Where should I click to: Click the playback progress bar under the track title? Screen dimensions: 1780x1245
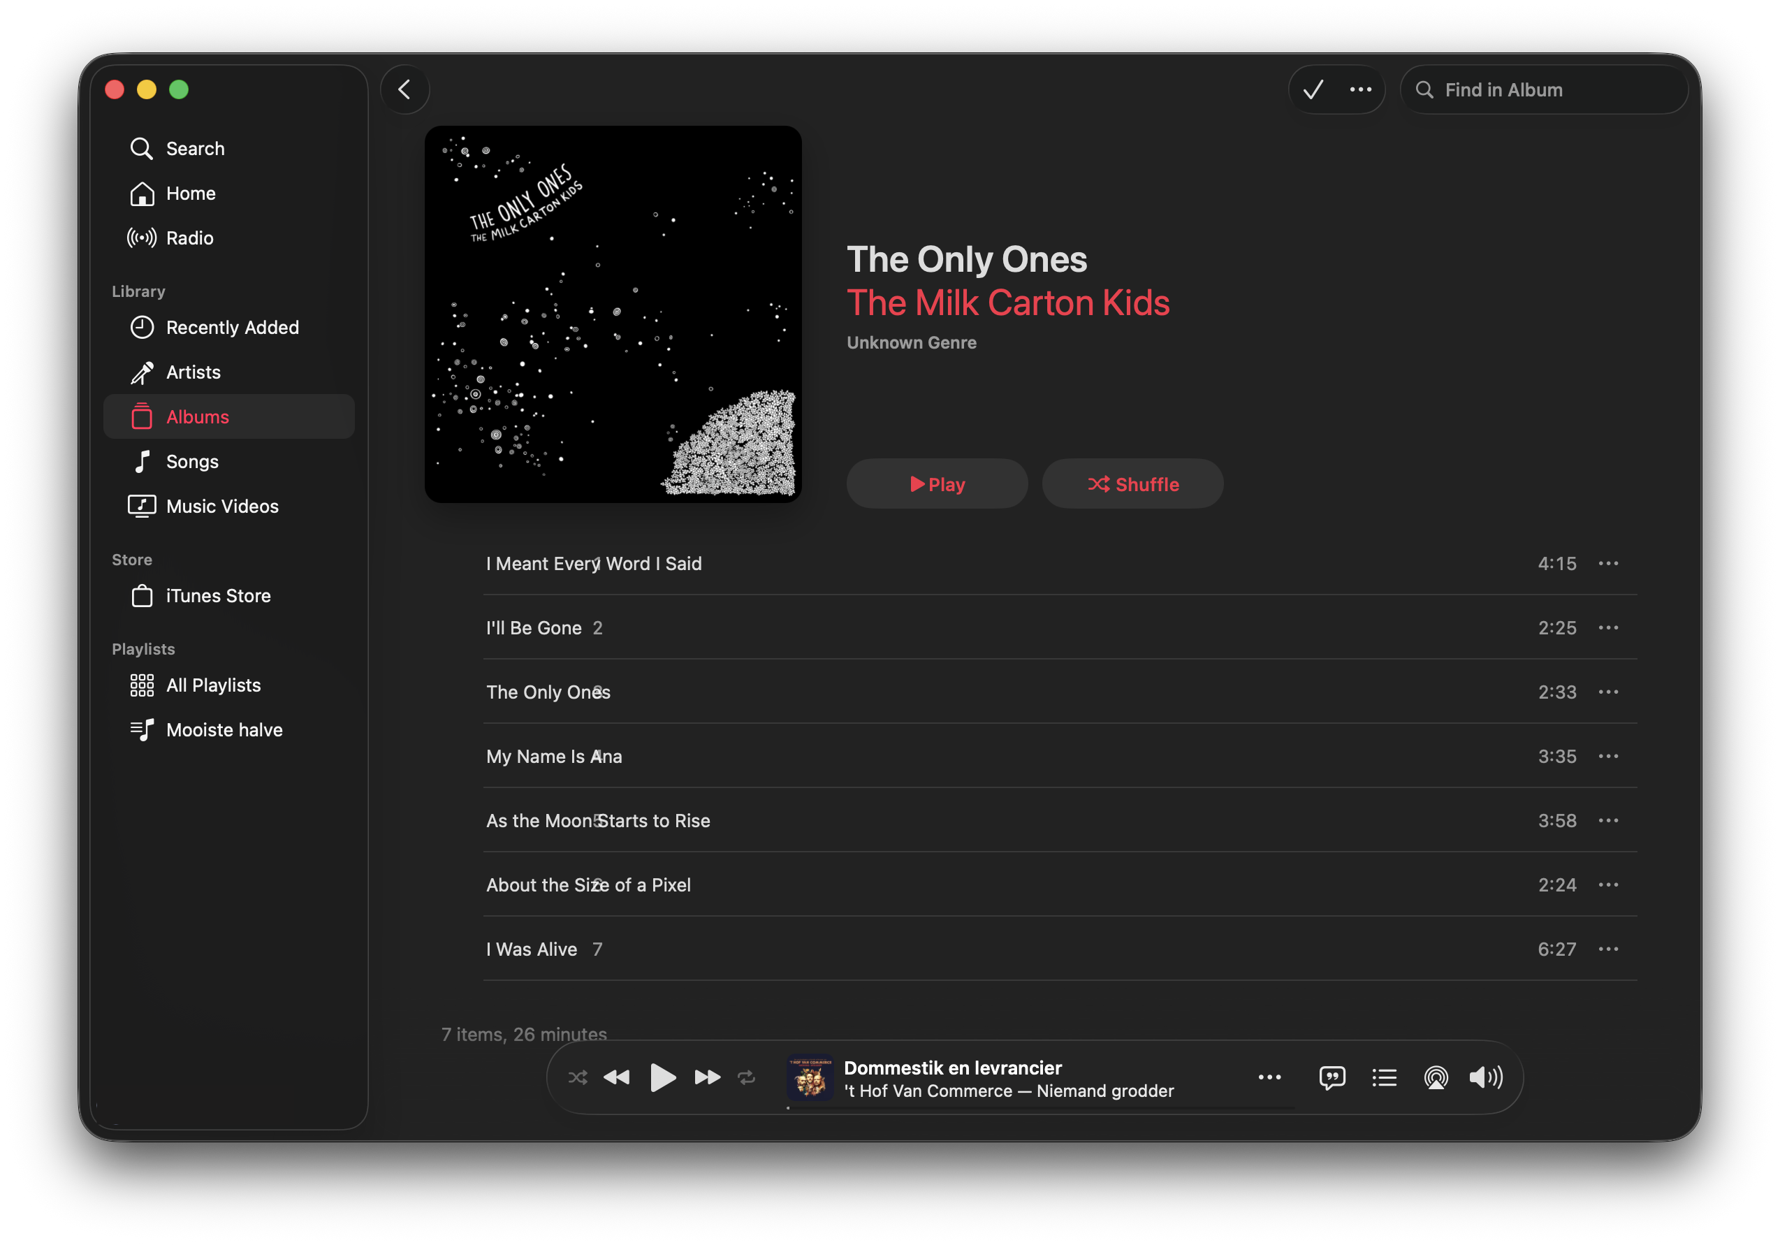(x=1039, y=1108)
